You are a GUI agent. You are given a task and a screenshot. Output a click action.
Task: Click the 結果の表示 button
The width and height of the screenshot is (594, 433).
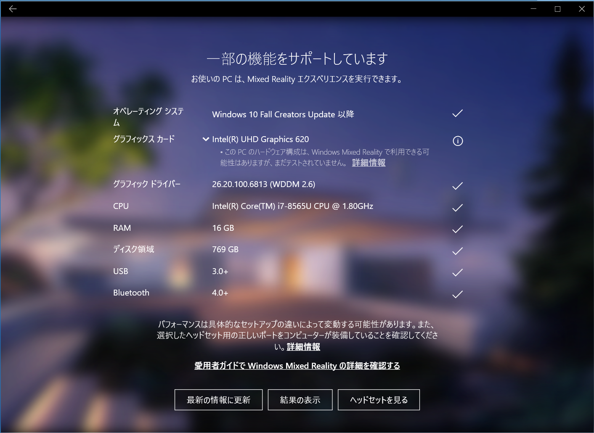click(300, 399)
